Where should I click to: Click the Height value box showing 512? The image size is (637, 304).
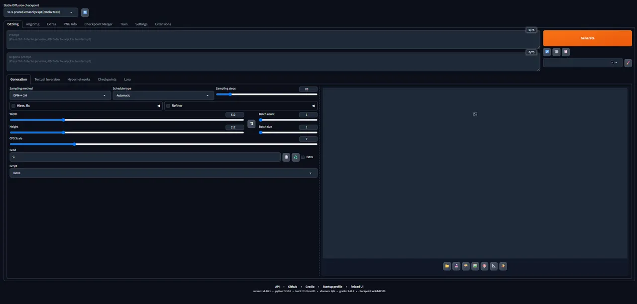click(234, 127)
